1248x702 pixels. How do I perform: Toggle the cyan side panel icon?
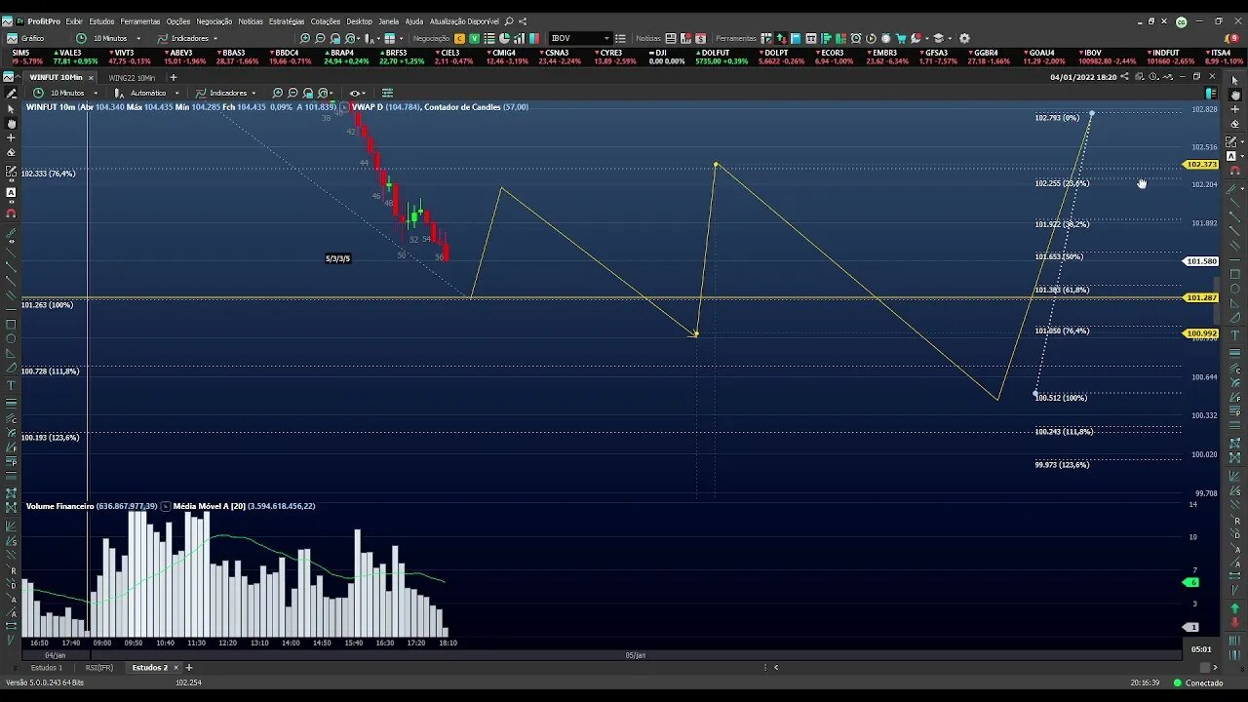pyautogui.click(x=1211, y=94)
